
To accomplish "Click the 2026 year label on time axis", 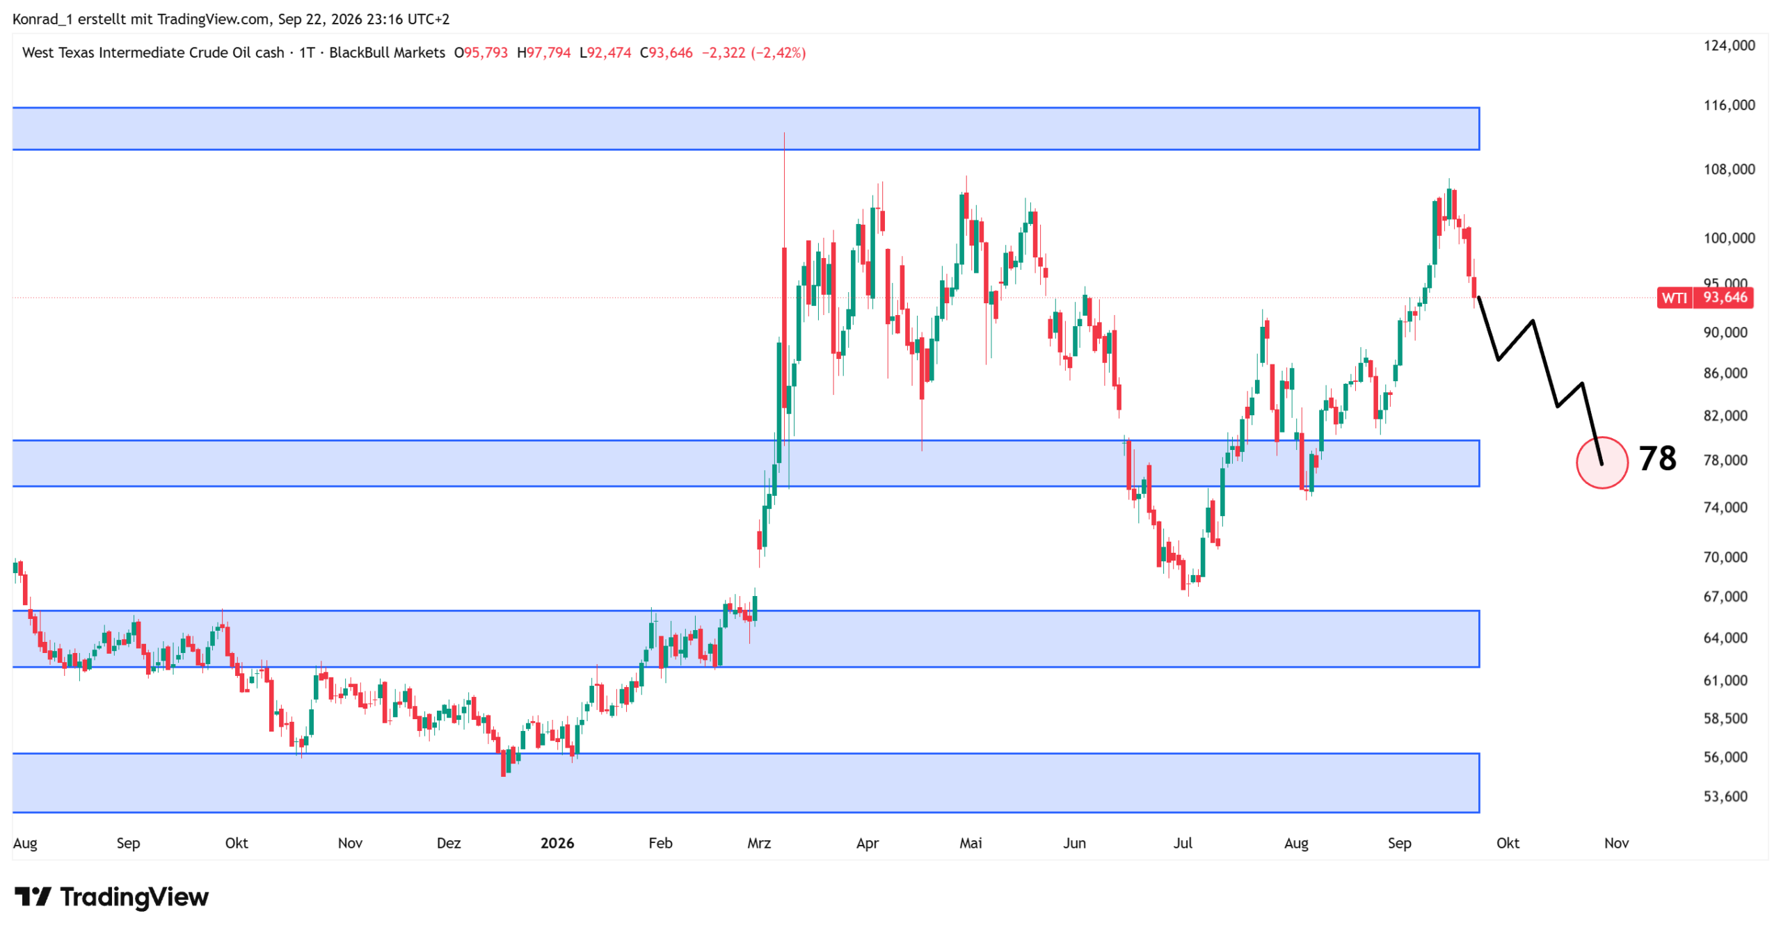I will point(557,843).
